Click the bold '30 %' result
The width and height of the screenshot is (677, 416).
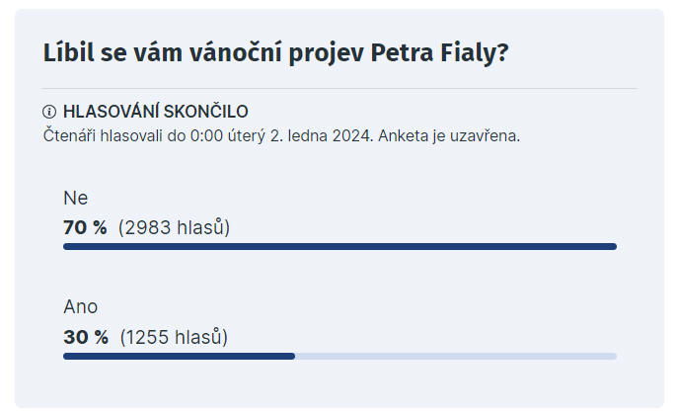coord(86,337)
